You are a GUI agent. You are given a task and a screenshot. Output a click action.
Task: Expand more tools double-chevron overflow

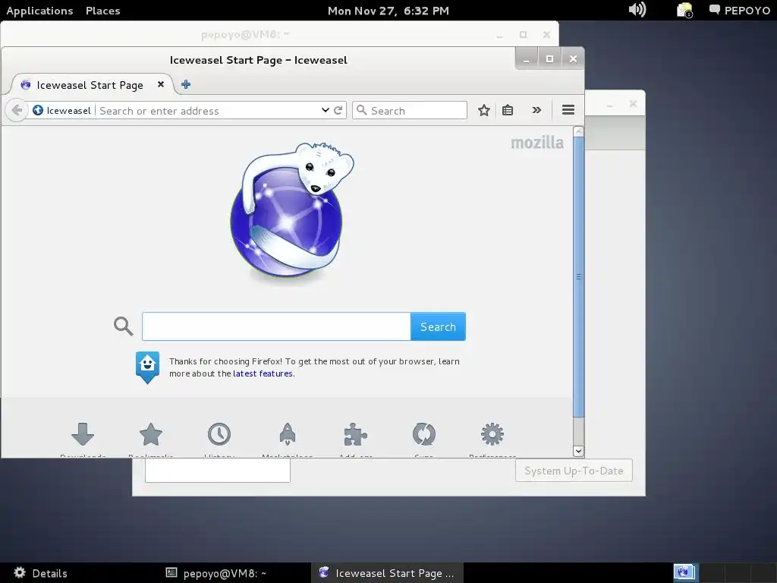tap(536, 110)
